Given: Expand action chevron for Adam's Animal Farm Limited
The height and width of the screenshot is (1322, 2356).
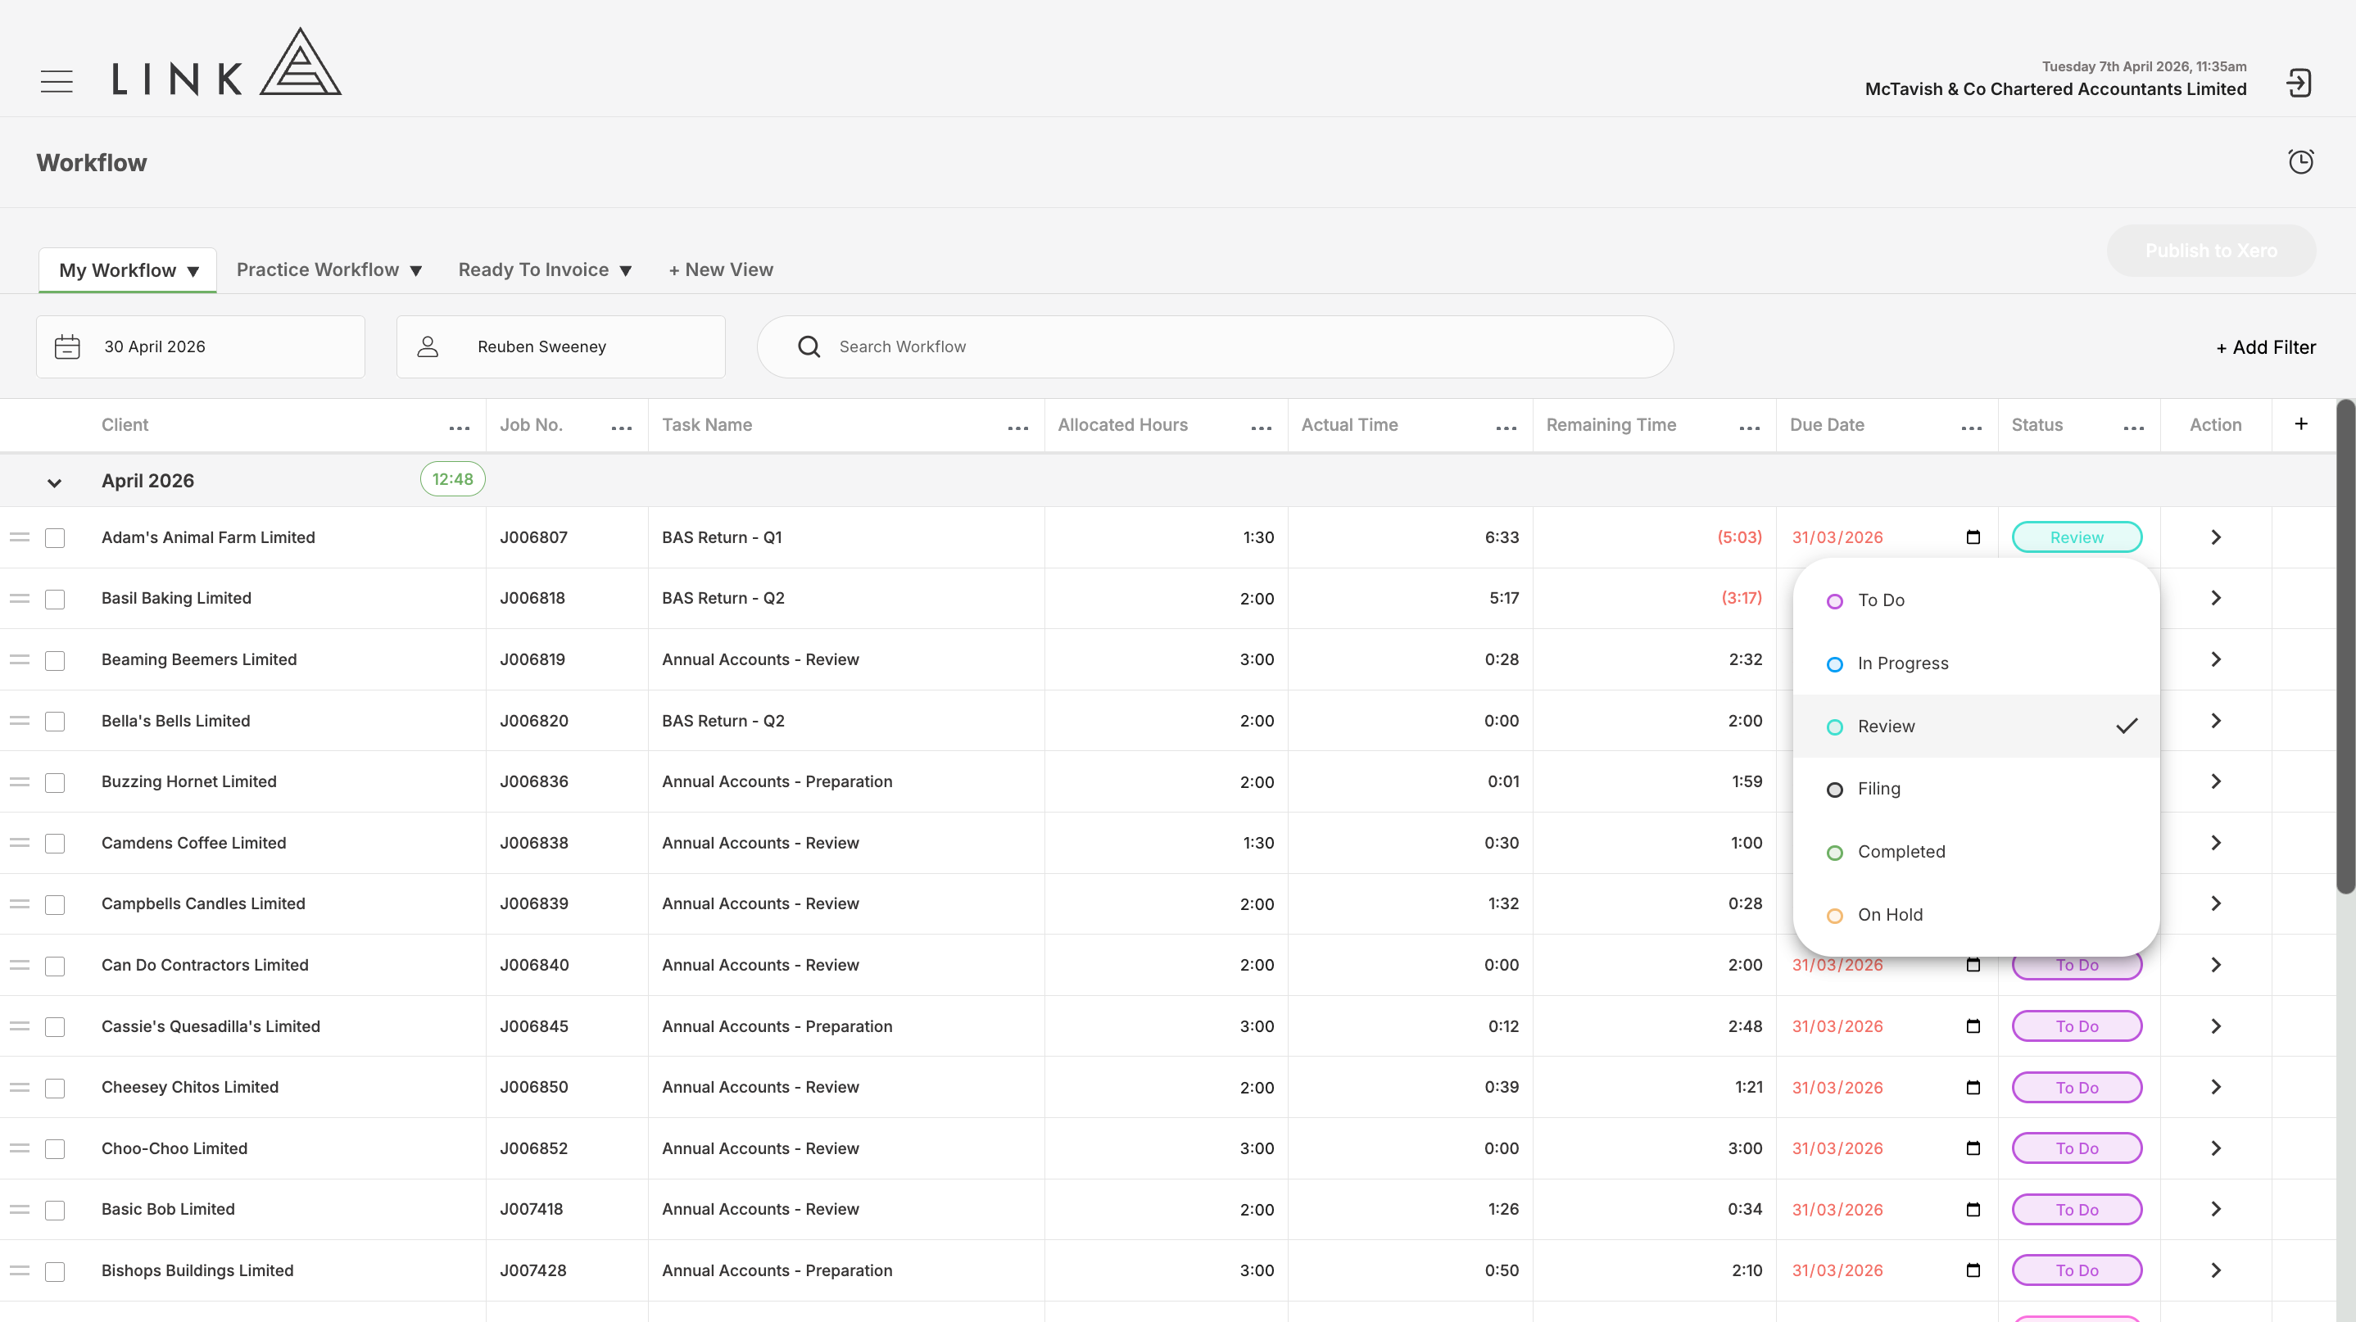Looking at the screenshot, I should pyautogui.click(x=2215, y=536).
